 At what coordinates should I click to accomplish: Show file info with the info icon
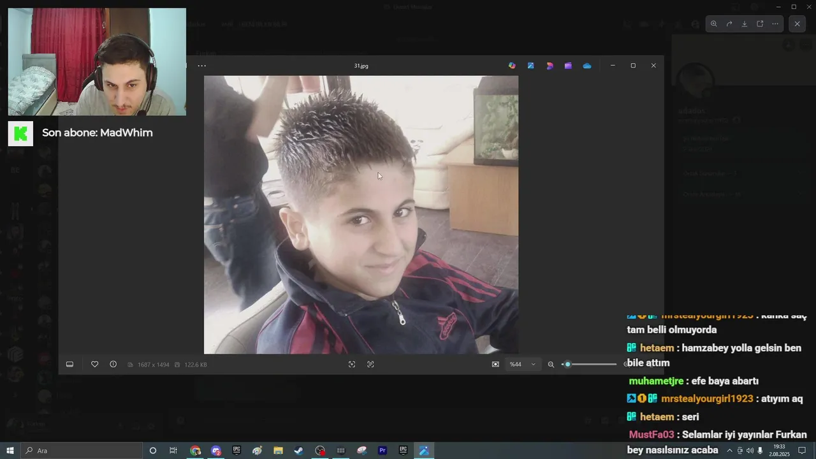point(113,364)
